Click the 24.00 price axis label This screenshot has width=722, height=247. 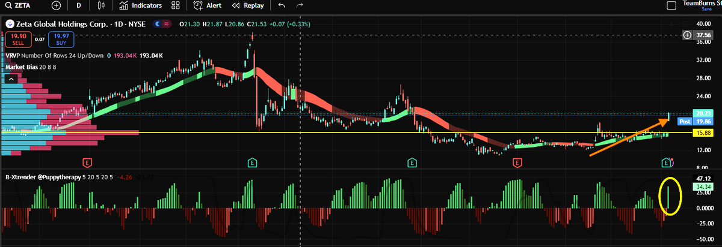click(703, 96)
